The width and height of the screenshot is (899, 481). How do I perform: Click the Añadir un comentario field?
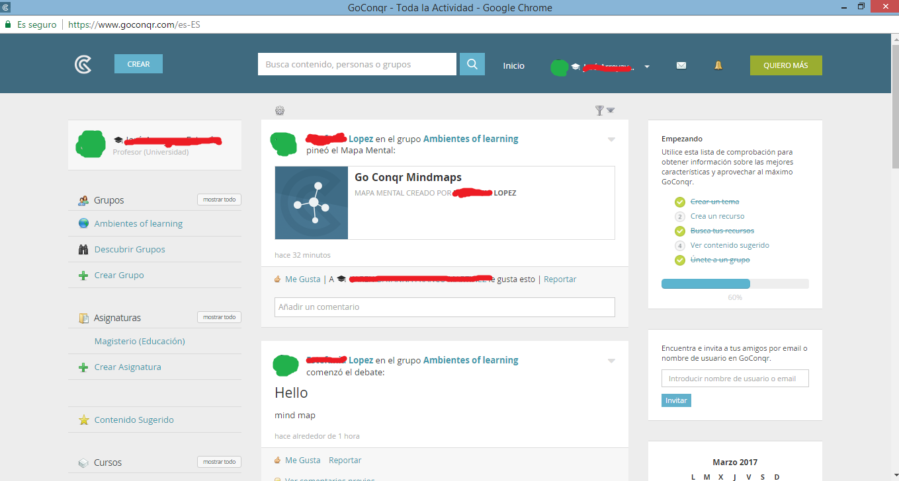[445, 307]
